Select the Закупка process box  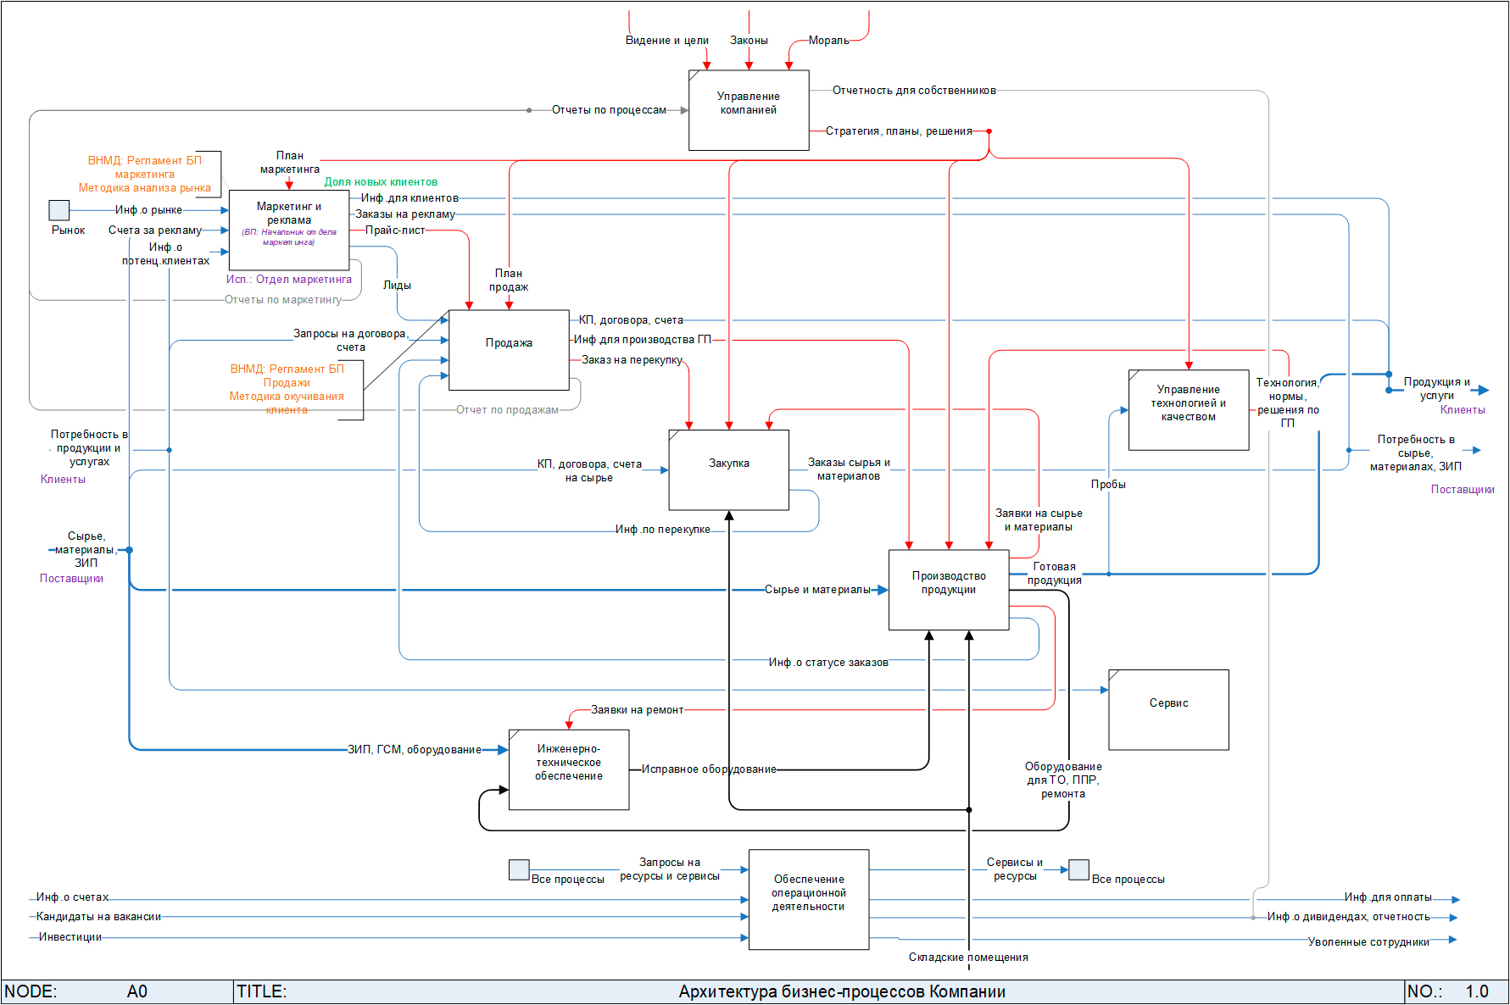728,469
